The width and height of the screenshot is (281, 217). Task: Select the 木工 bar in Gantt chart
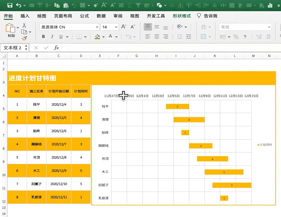[224, 172]
